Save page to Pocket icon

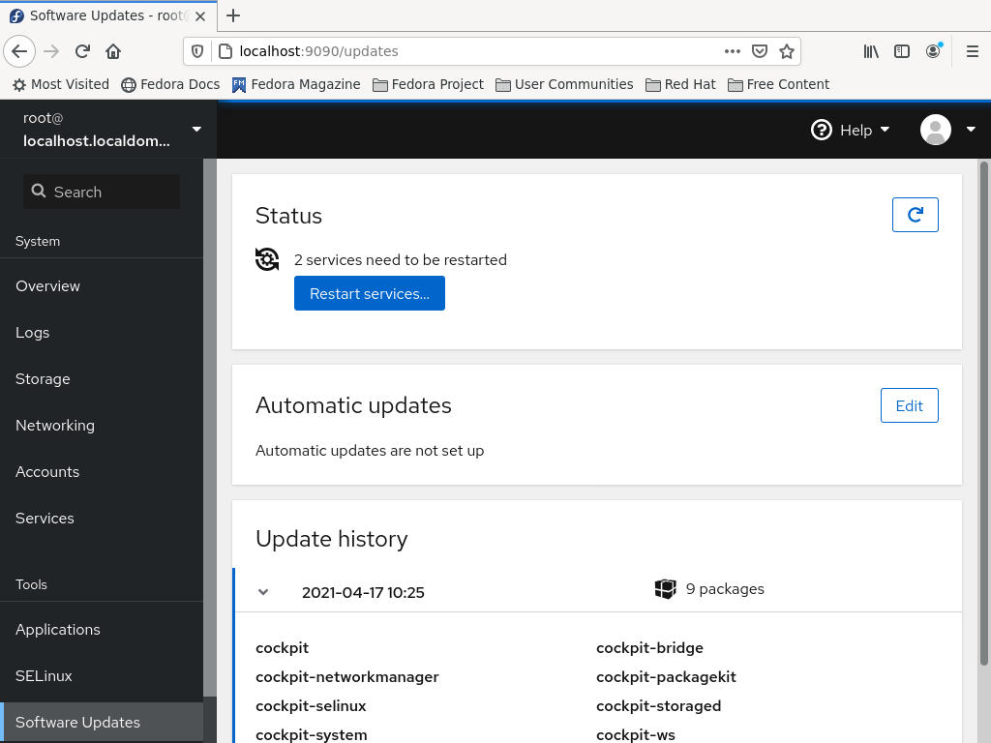[760, 51]
